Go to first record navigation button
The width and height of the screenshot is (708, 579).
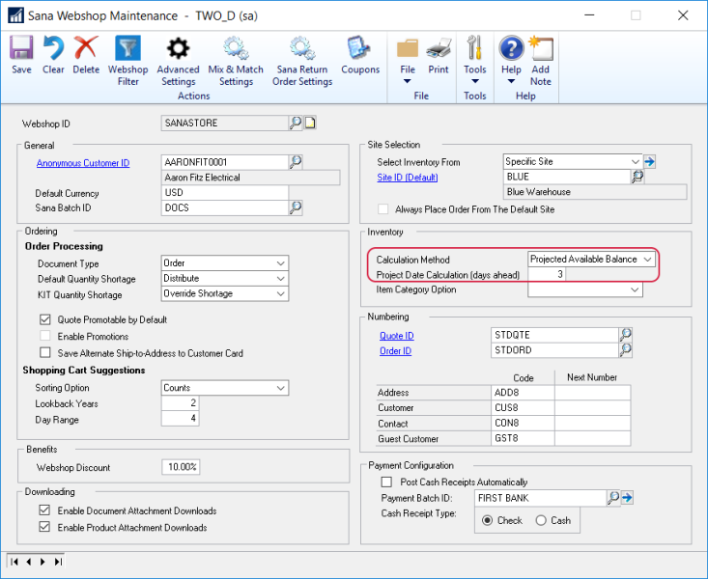point(14,562)
